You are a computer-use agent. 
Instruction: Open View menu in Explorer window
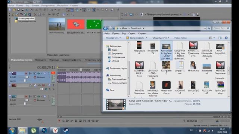tap(124, 33)
